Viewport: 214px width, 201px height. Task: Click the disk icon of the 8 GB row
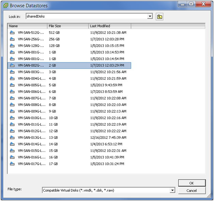point(12,105)
